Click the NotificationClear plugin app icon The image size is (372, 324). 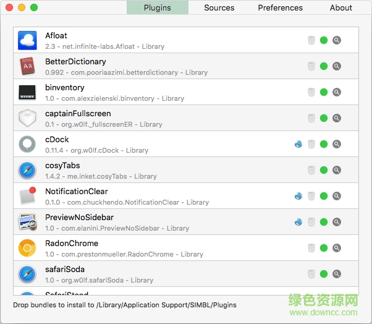point(28,196)
